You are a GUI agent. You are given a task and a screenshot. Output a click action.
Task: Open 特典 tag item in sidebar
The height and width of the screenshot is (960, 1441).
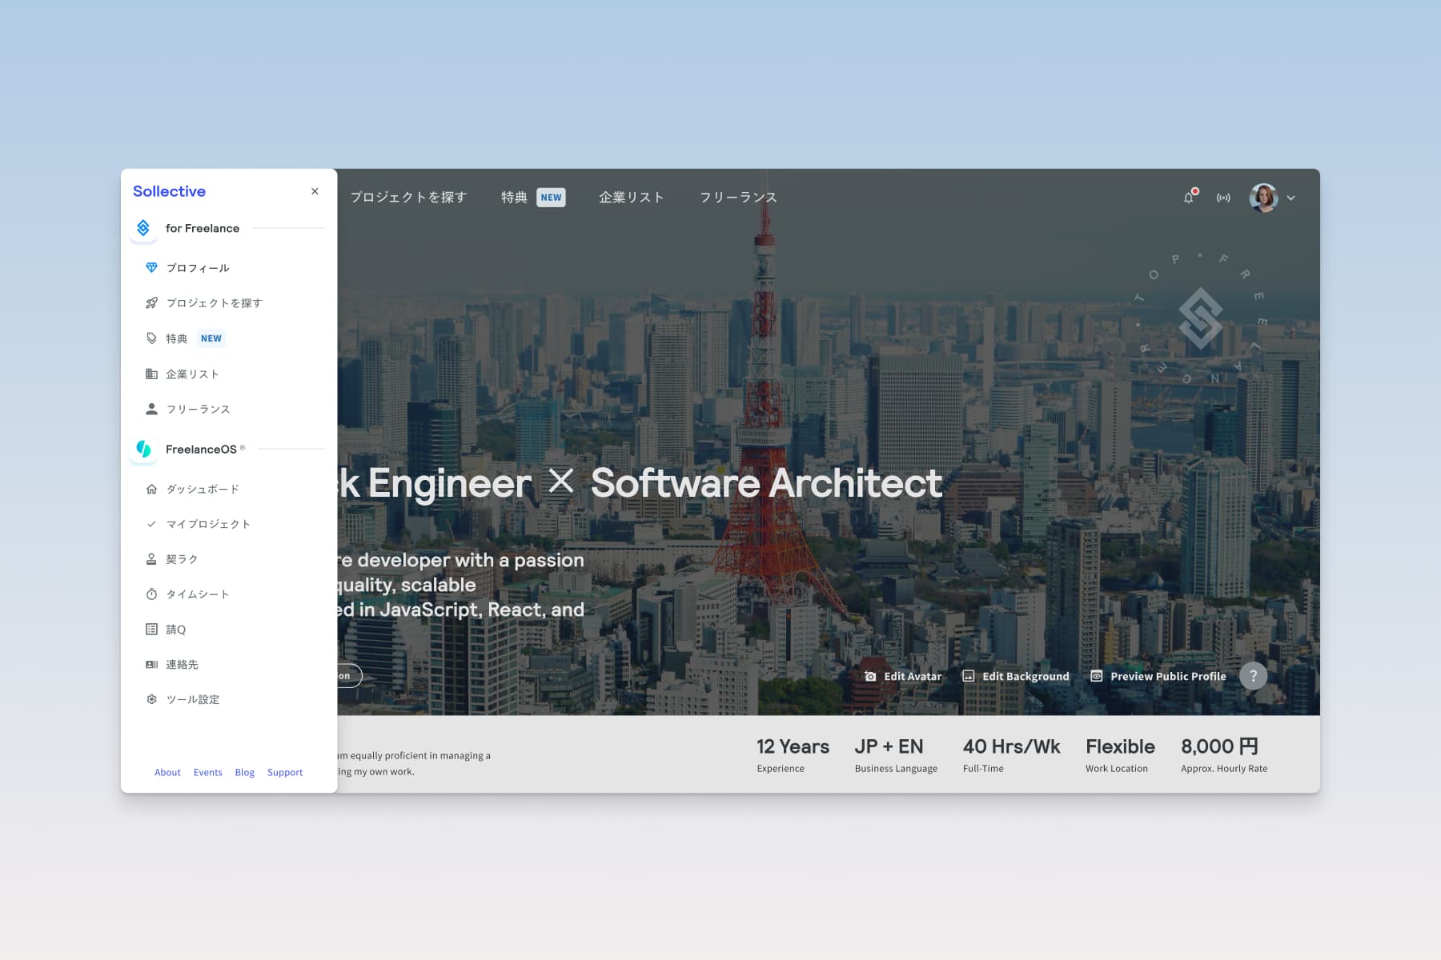coord(177,338)
